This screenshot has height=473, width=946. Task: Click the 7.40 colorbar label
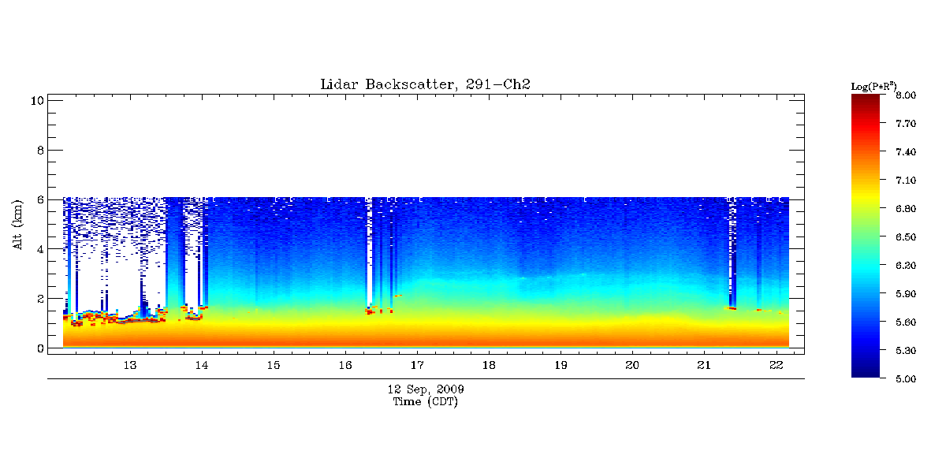pyautogui.click(x=905, y=152)
